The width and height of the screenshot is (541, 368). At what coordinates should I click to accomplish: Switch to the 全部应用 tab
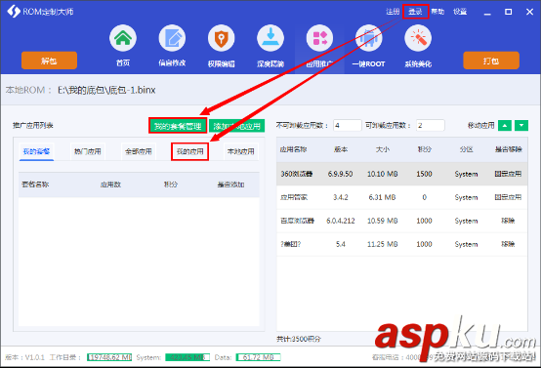[139, 151]
